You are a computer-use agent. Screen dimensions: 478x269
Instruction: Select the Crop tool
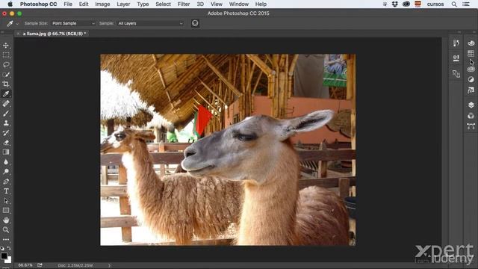[x=6, y=84]
